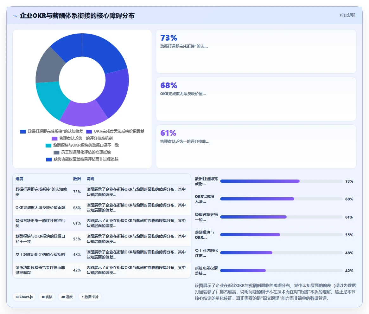Click the 55% label right of progress bar

click(349, 235)
